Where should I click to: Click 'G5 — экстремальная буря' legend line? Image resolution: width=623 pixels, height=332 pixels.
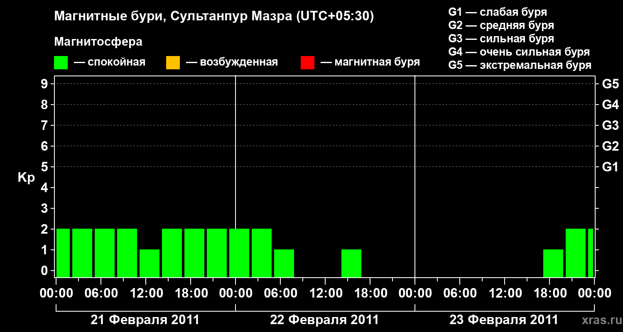pyautogui.click(x=520, y=65)
